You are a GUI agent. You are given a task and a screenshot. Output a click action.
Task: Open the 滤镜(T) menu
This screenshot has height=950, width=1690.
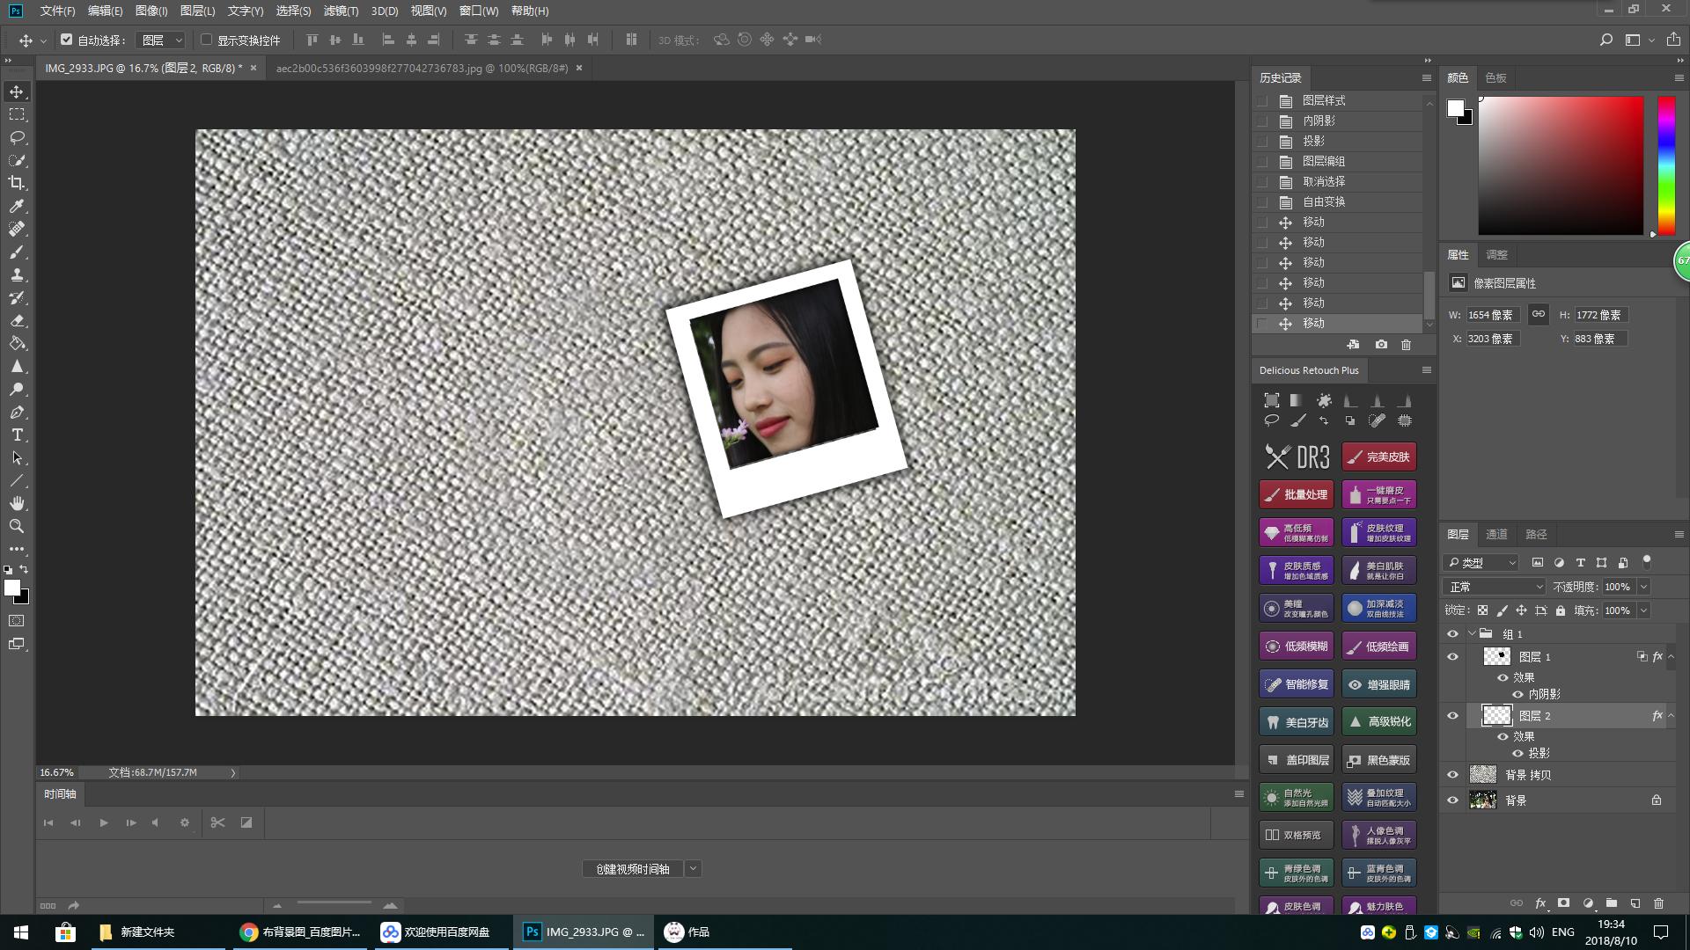point(341,11)
